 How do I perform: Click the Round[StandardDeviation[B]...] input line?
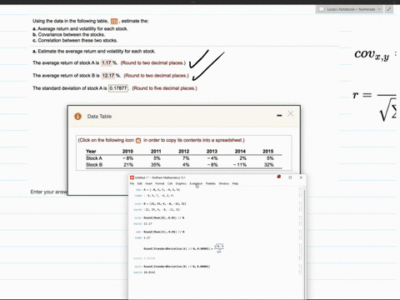coord(177,267)
